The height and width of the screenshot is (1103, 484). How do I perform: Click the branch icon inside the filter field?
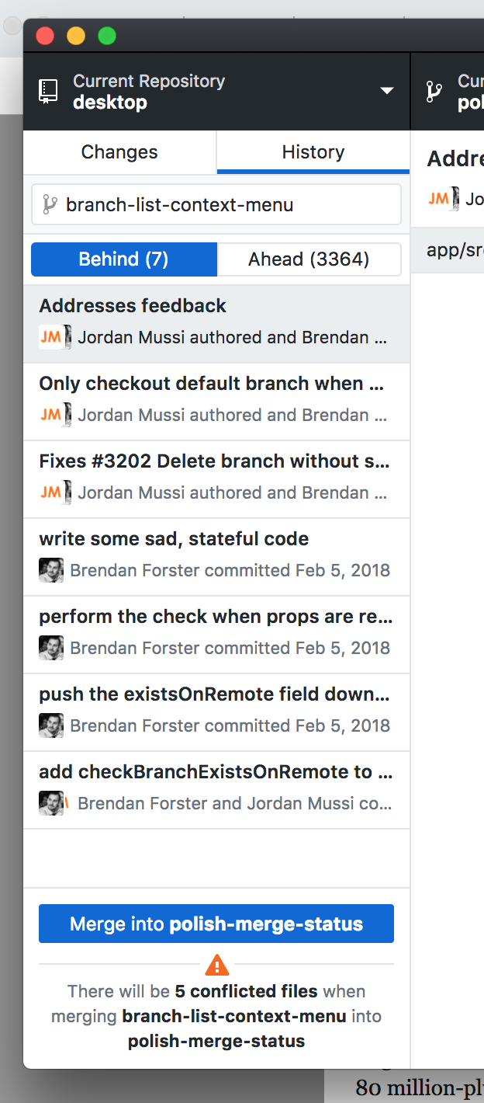point(50,204)
